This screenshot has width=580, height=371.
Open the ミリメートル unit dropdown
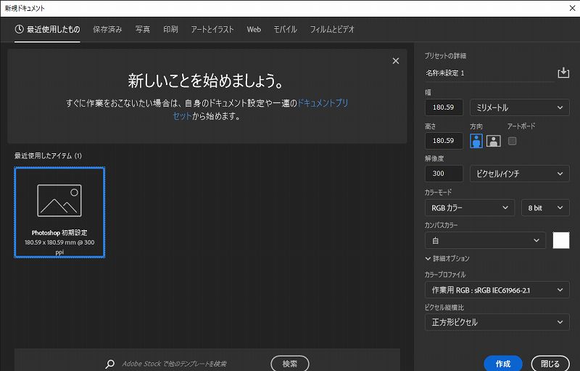pyautogui.click(x=519, y=107)
